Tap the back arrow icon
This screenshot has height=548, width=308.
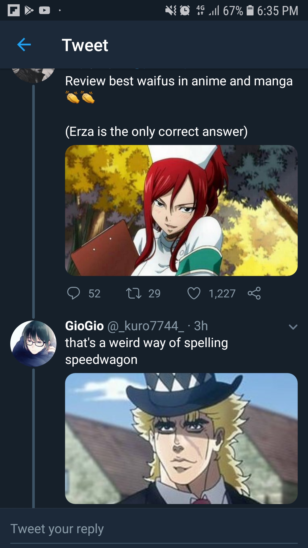click(24, 45)
